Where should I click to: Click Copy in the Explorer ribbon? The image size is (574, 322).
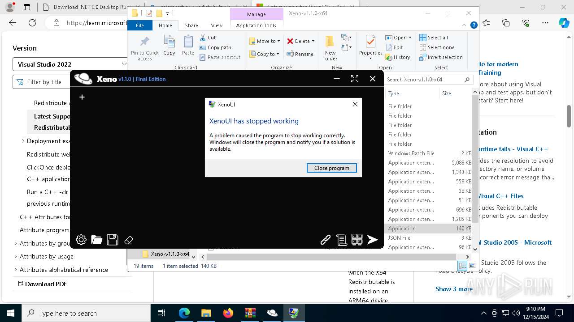pos(169,46)
